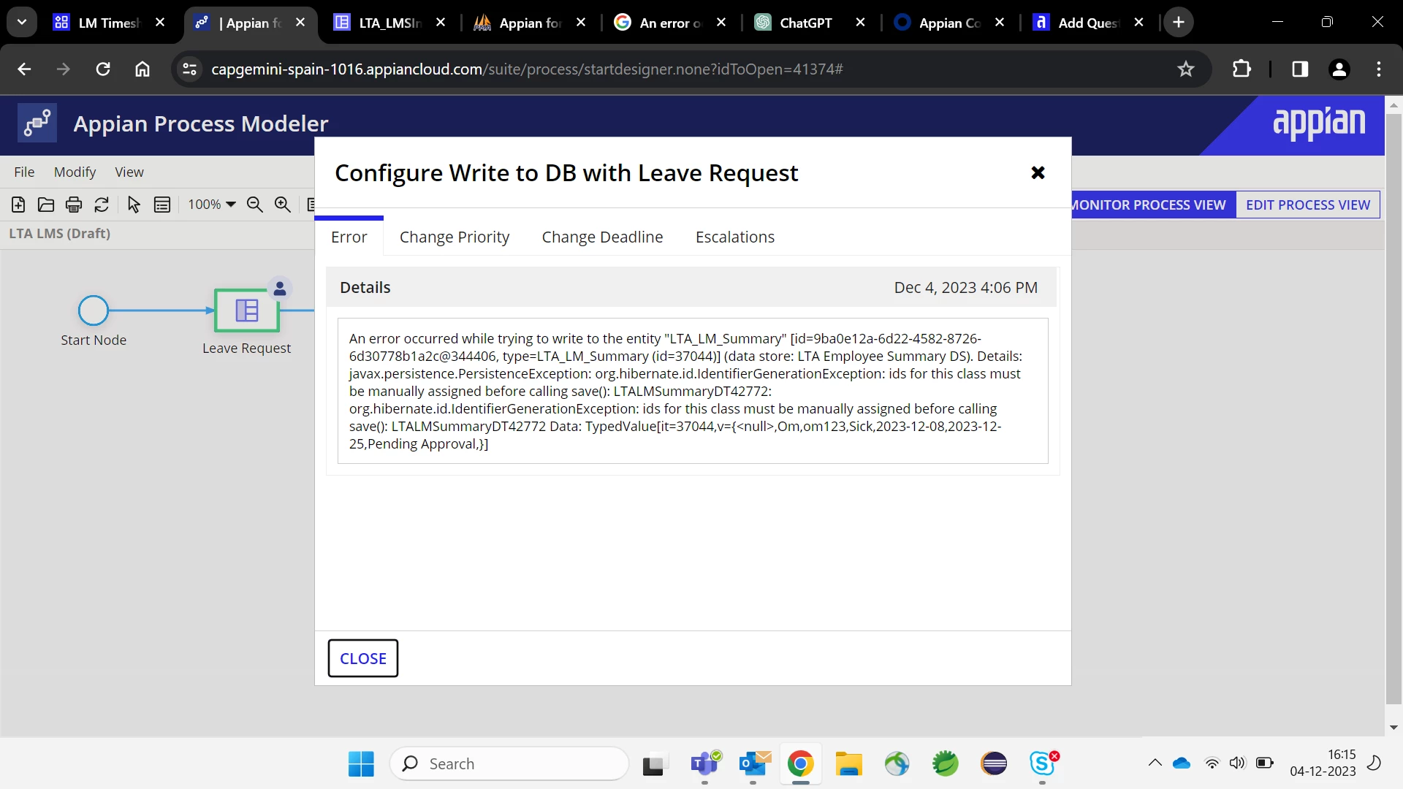Click the CLOSE button in dialog
This screenshot has height=789, width=1403.
pos(363,658)
